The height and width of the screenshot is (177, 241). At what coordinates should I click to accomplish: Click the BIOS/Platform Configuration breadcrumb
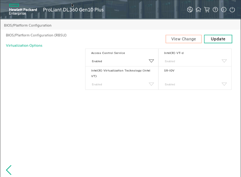[28, 26]
